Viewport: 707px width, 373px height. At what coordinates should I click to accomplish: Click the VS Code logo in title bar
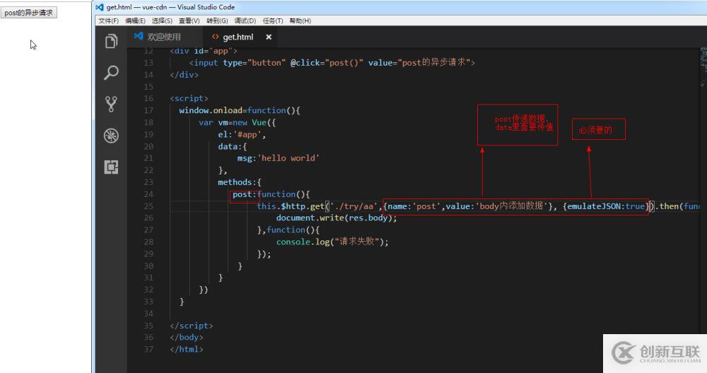click(100, 7)
